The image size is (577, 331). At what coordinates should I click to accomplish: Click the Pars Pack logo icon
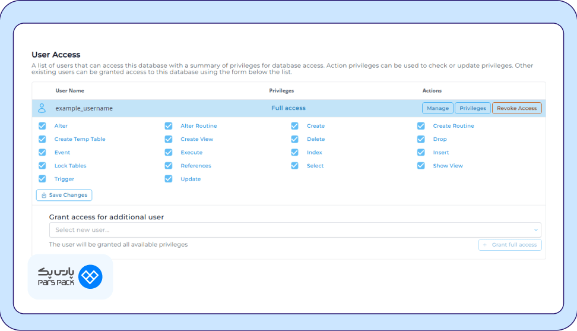tap(90, 276)
